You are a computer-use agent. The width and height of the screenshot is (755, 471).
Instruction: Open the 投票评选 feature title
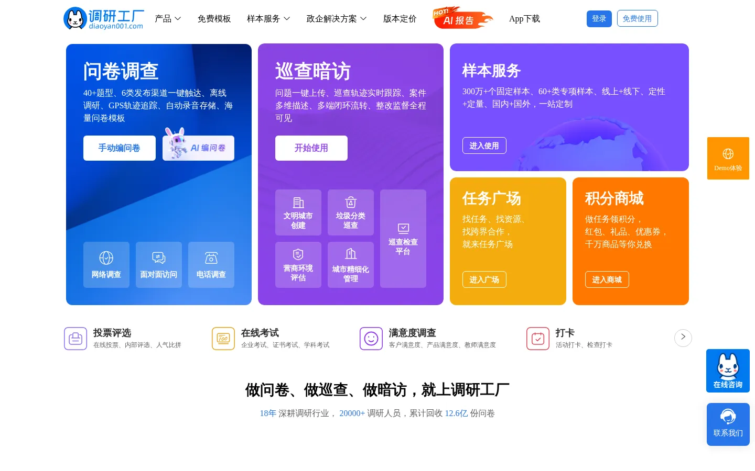[x=112, y=333]
